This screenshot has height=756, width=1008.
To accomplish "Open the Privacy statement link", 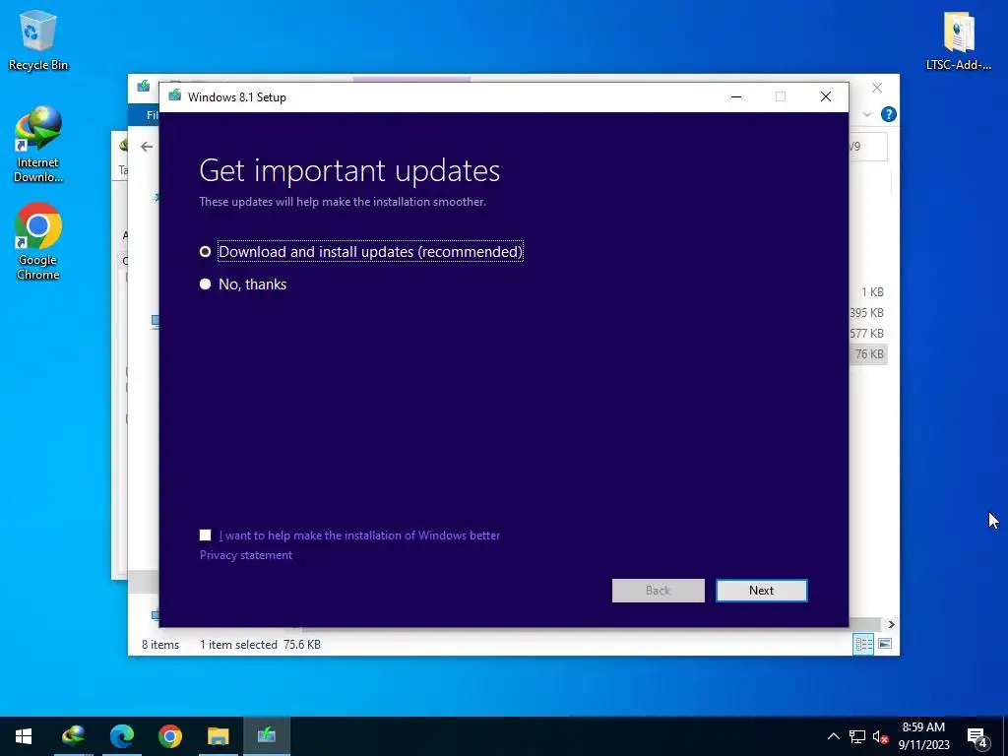I will point(245,555).
